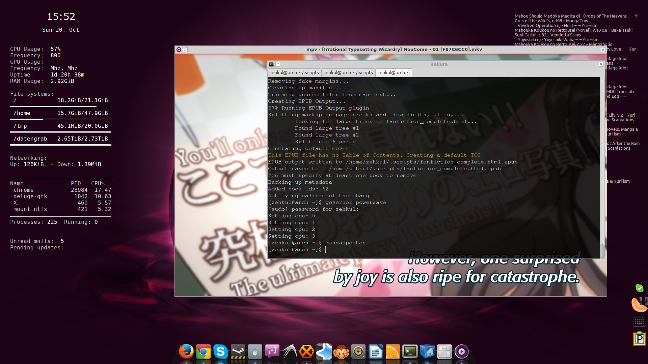Click the green Skype status tray icon
The width and height of the screenshot is (648, 364).
[639, 288]
